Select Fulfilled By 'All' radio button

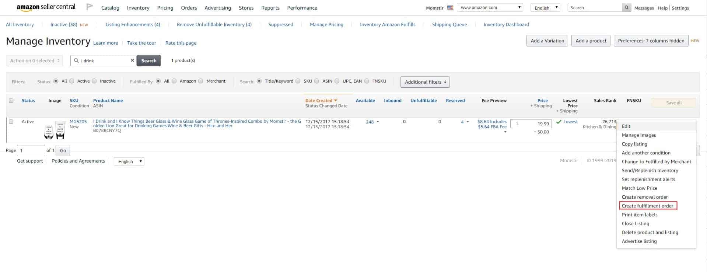coord(158,81)
